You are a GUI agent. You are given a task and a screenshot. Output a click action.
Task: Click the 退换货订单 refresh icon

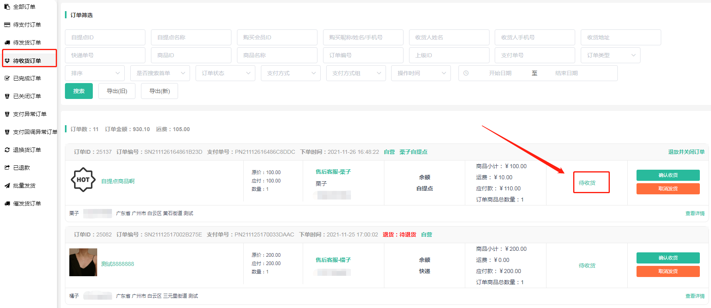click(7, 150)
